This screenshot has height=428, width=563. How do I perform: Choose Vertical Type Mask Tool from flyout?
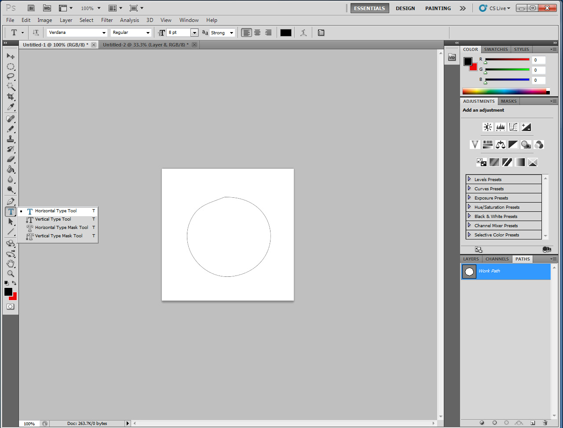tap(58, 236)
